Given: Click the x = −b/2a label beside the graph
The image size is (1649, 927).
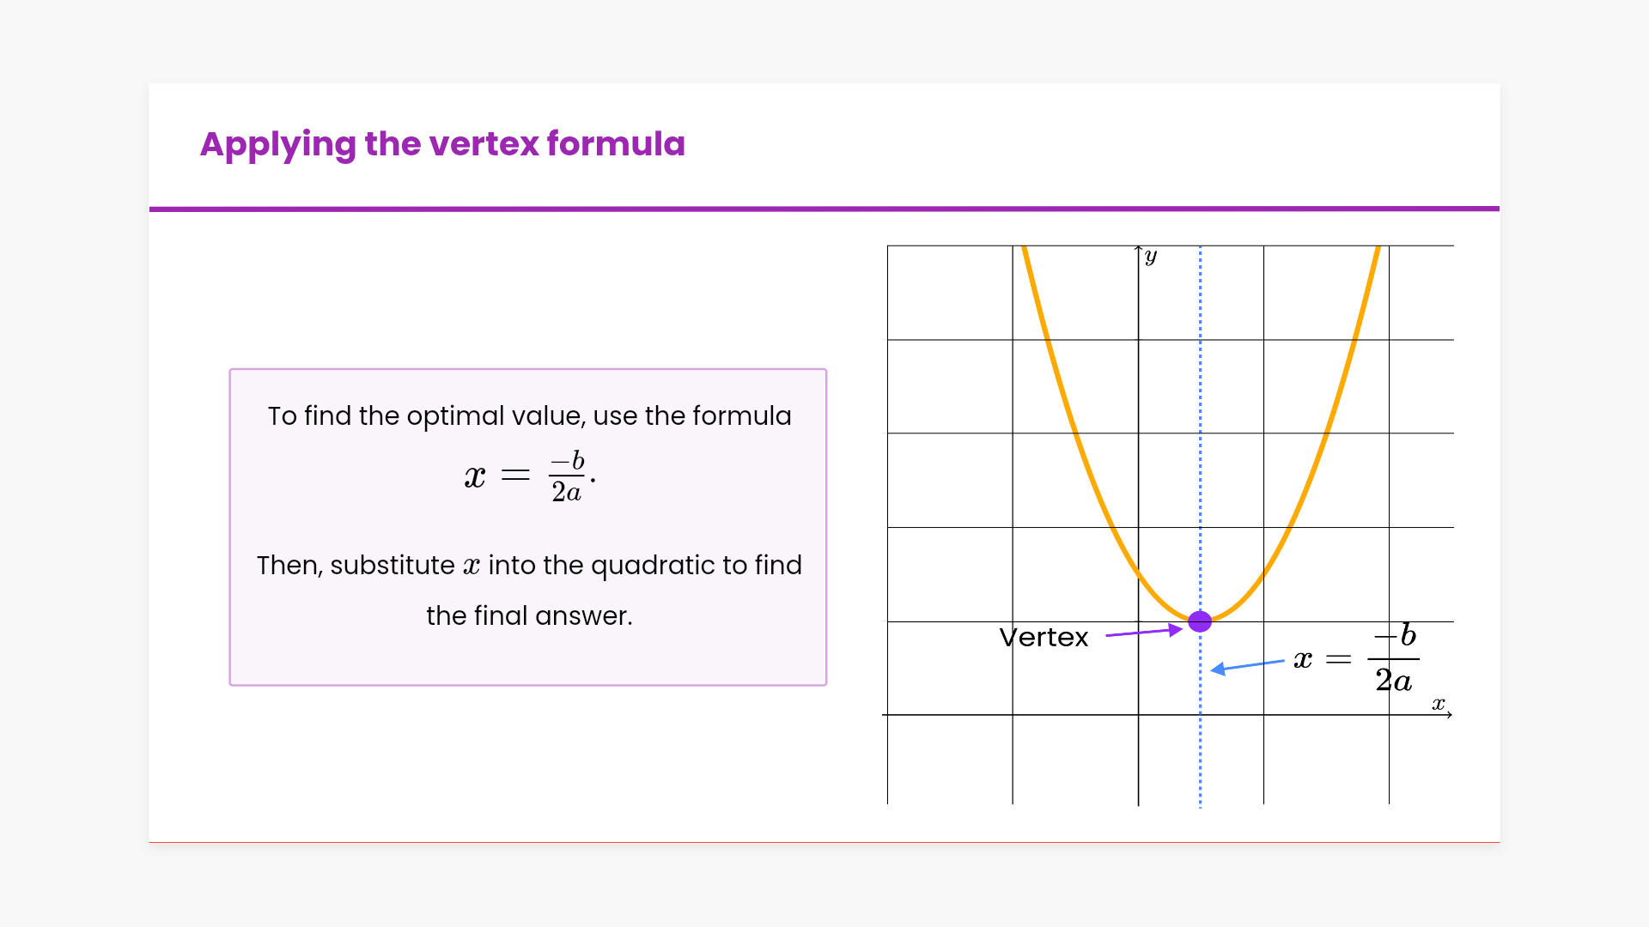Looking at the screenshot, I should pyautogui.click(x=1356, y=658).
